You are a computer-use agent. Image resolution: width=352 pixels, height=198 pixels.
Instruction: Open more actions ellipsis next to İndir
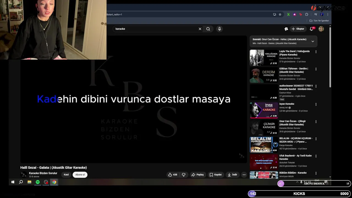pyautogui.click(x=244, y=175)
